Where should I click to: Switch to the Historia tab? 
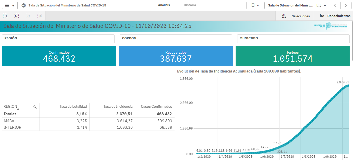[190, 5]
